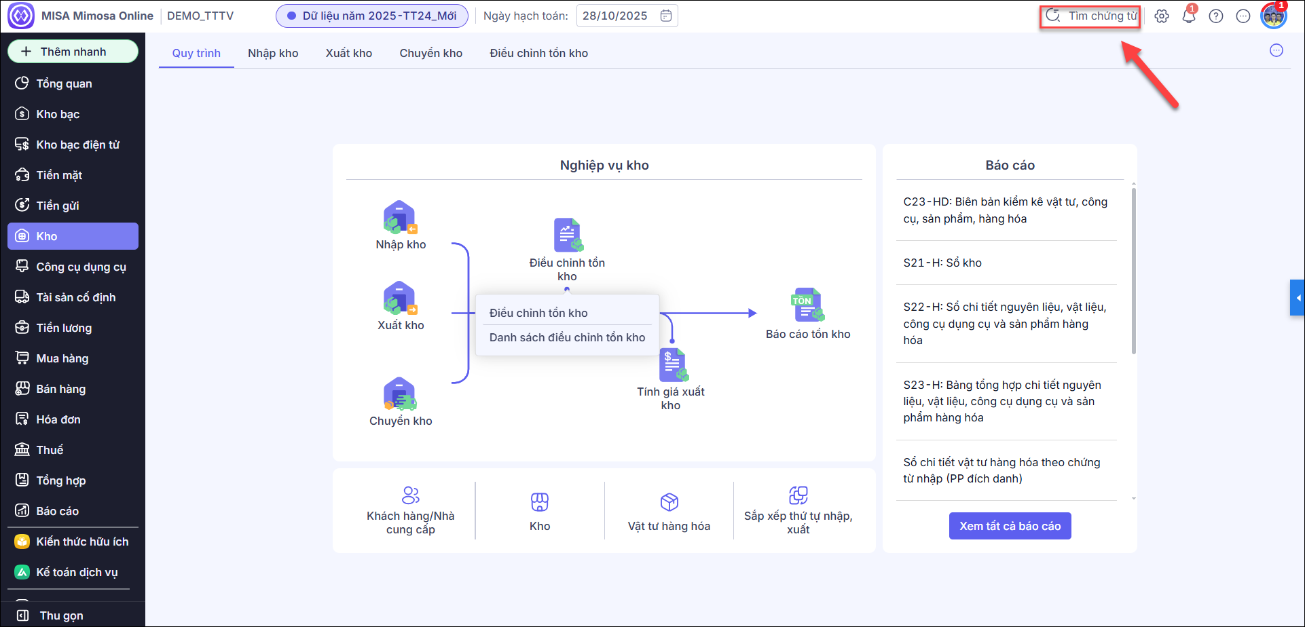The width and height of the screenshot is (1305, 627).
Task: Open the Chuyển kho workflow icon
Action: (400, 394)
